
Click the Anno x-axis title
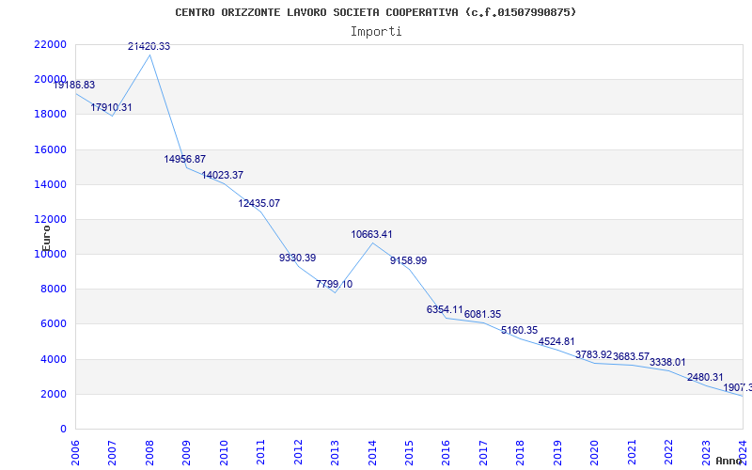click(x=728, y=461)
